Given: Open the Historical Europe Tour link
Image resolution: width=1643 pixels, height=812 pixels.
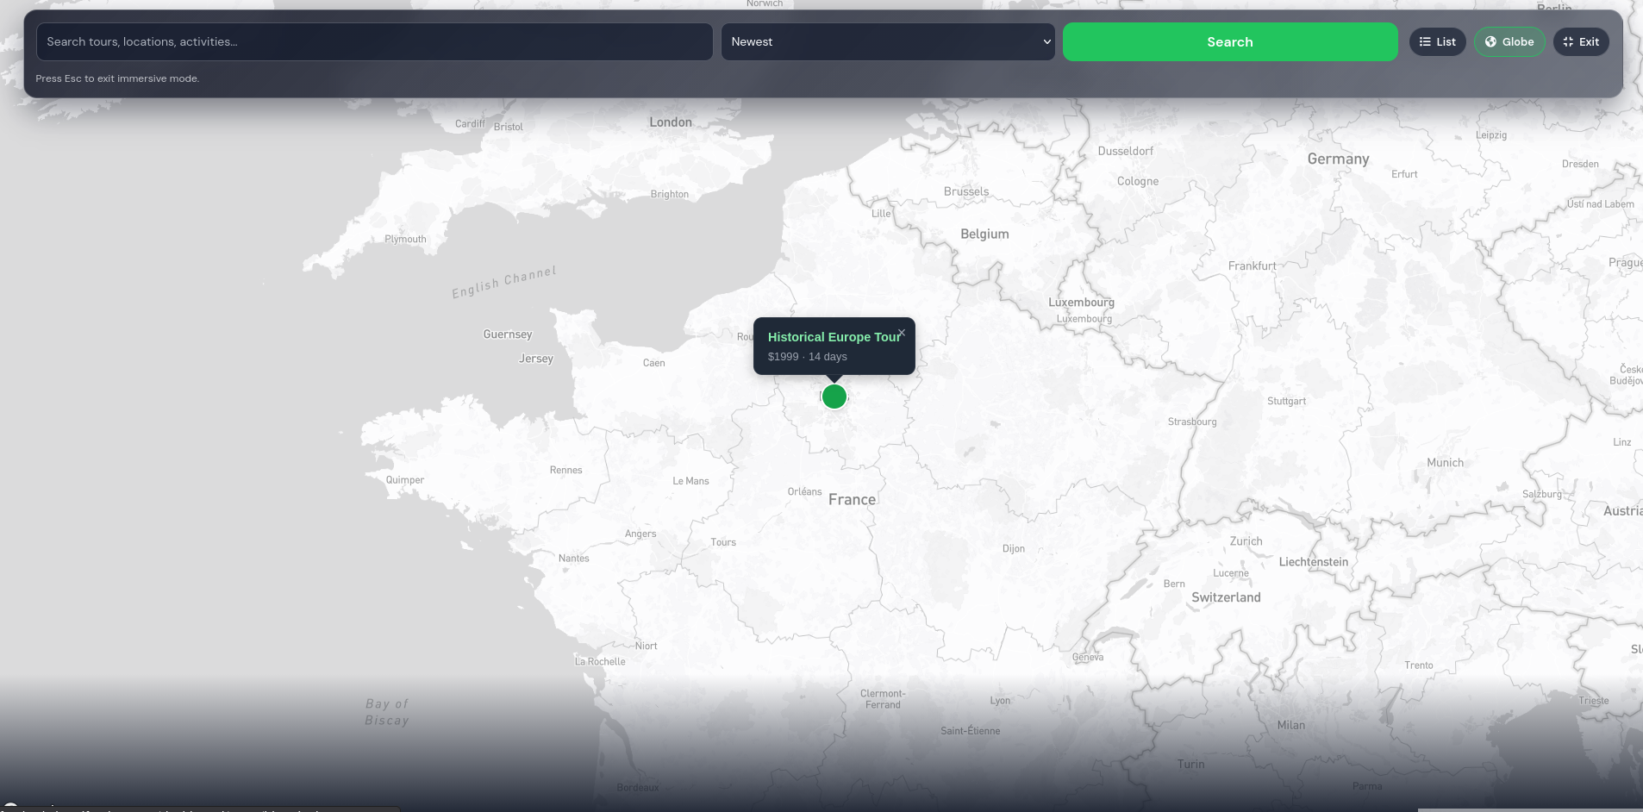Looking at the screenshot, I should tap(834, 337).
